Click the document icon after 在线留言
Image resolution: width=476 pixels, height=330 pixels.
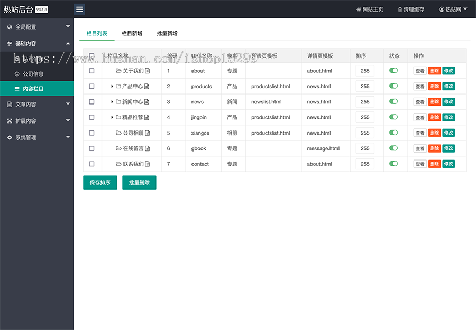point(147,148)
